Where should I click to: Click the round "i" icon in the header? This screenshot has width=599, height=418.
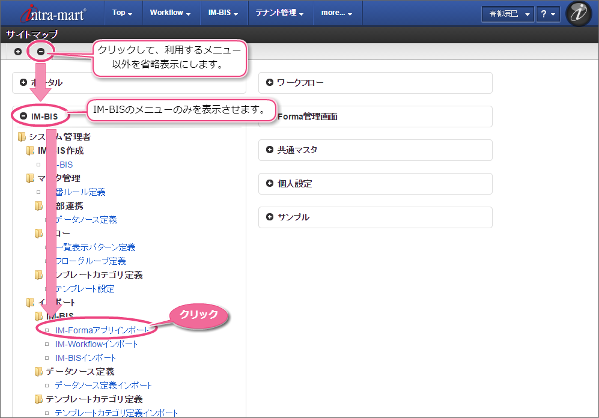(x=579, y=13)
